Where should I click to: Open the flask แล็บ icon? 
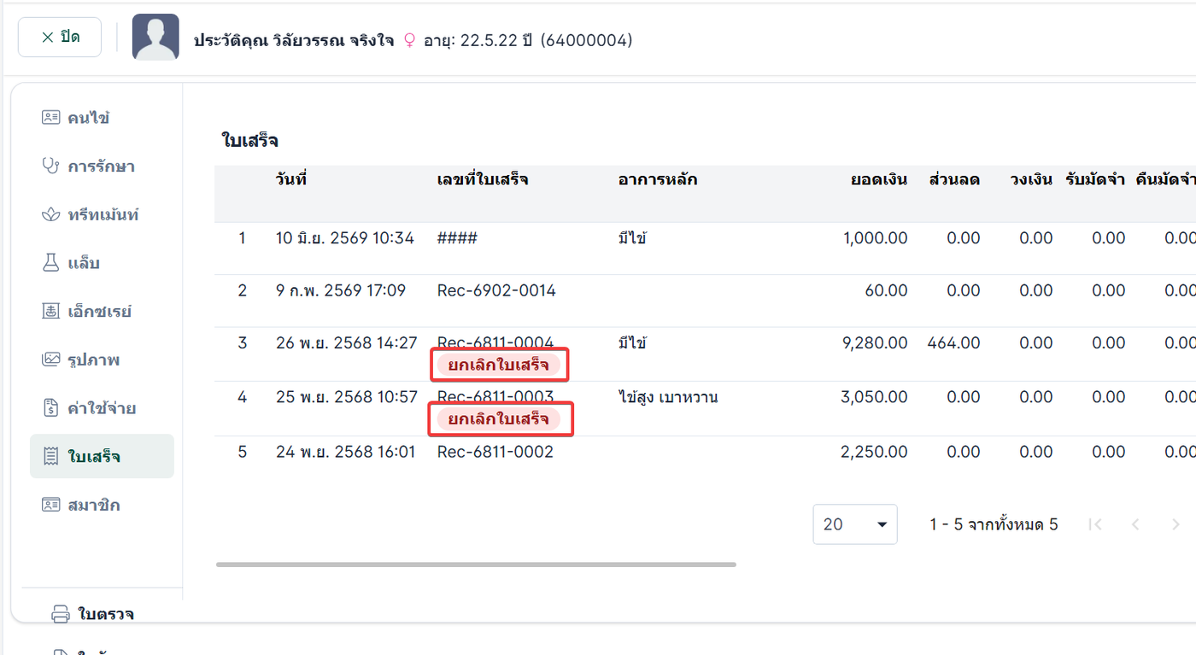coord(50,263)
